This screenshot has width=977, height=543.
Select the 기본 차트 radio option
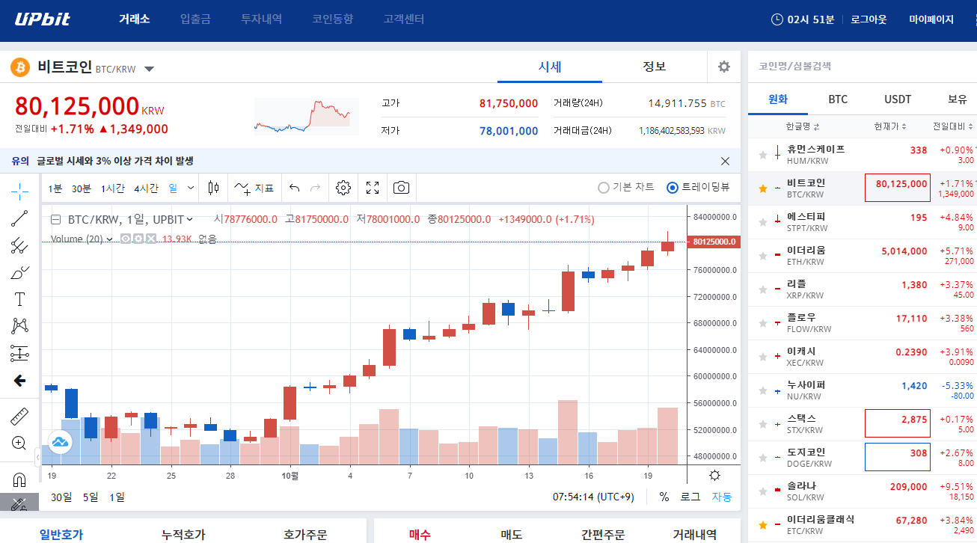pyautogui.click(x=626, y=188)
